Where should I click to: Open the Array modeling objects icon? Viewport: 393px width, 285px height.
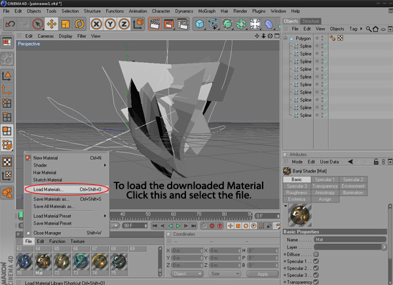(241, 24)
